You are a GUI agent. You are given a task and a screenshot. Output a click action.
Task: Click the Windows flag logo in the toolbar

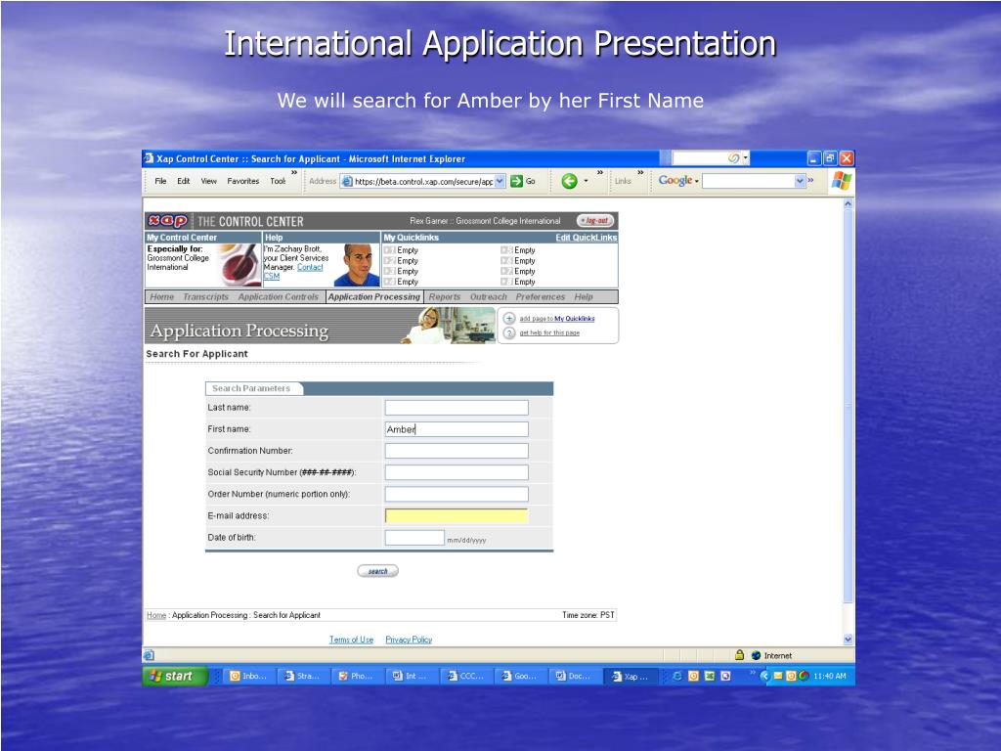[842, 181]
